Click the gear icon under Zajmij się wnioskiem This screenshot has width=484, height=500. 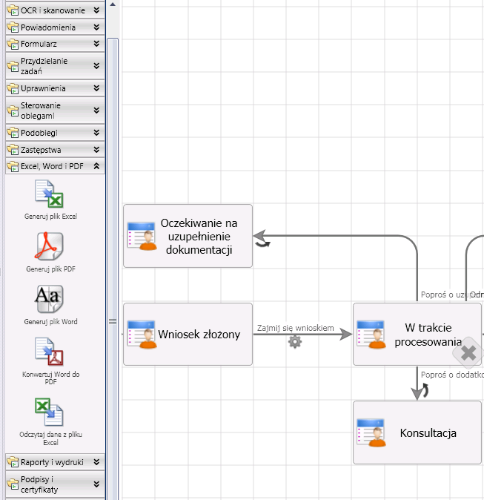click(x=295, y=342)
